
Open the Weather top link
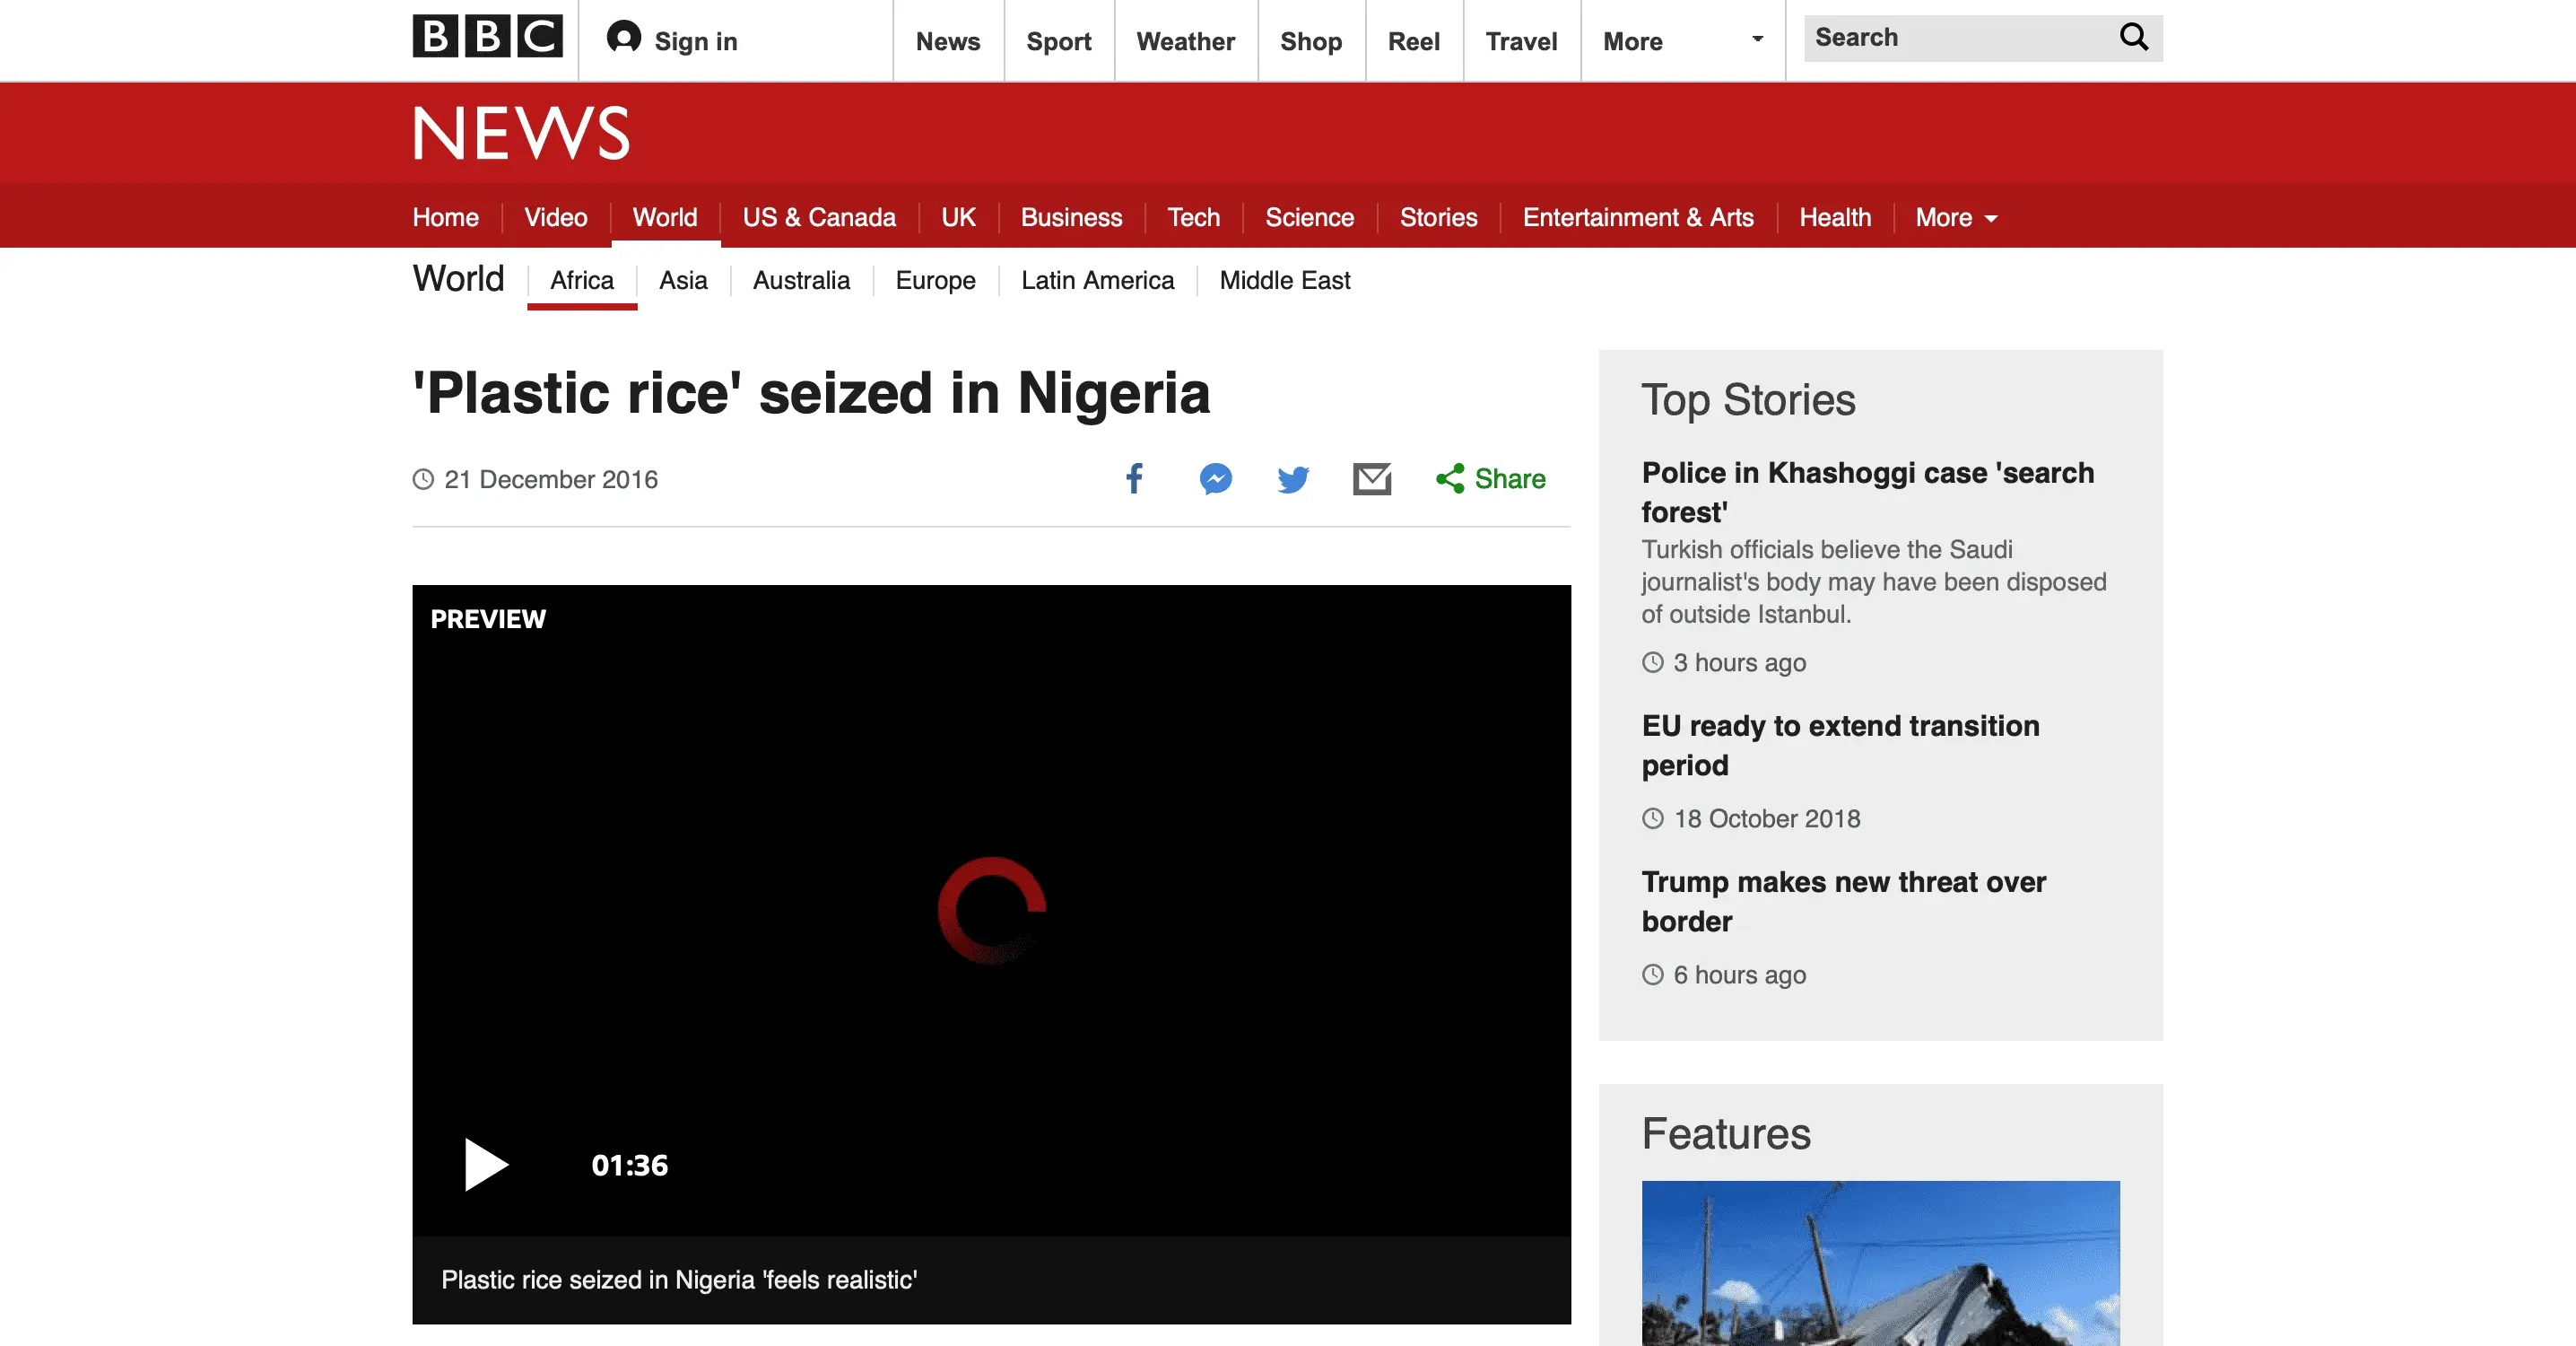pyautogui.click(x=1185, y=41)
